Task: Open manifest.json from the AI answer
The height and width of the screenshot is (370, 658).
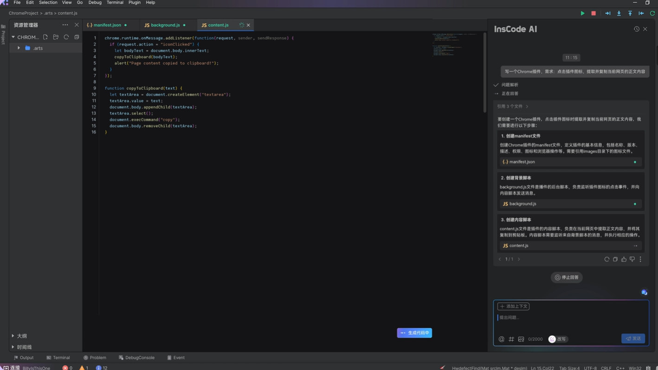Action: tap(571, 162)
